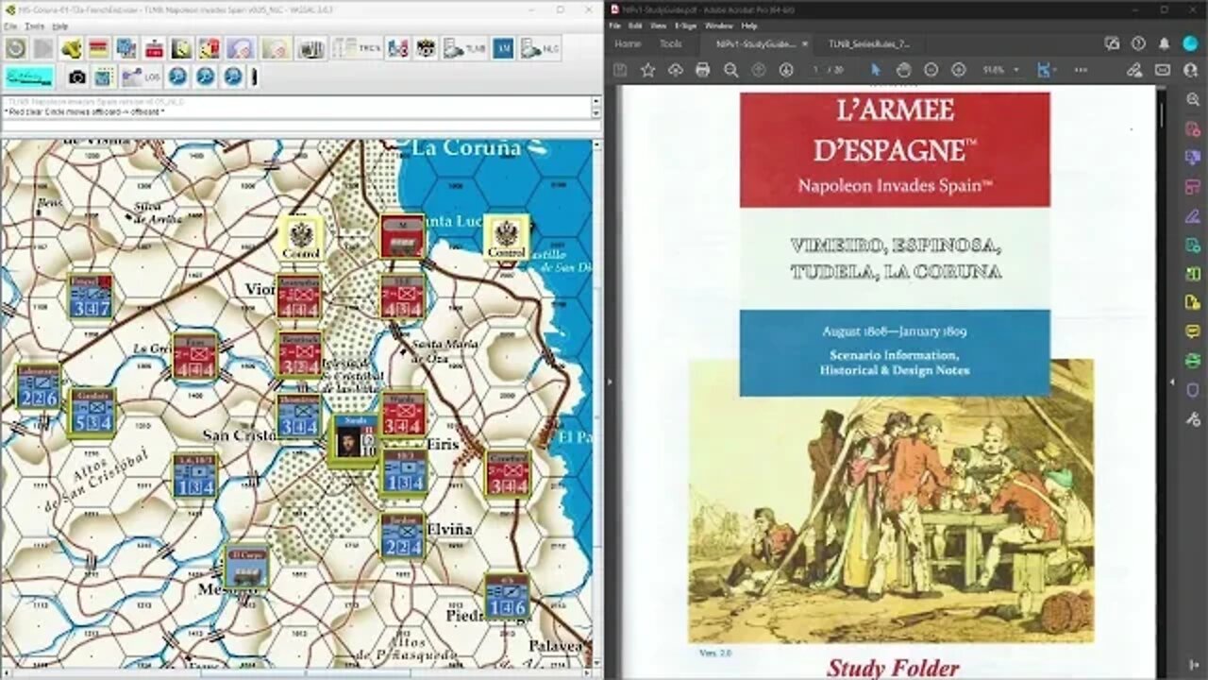Image resolution: width=1208 pixels, height=680 pixels.
Task: Click the yellow-and-red card toolbar icon
Action: coord(209,48)
